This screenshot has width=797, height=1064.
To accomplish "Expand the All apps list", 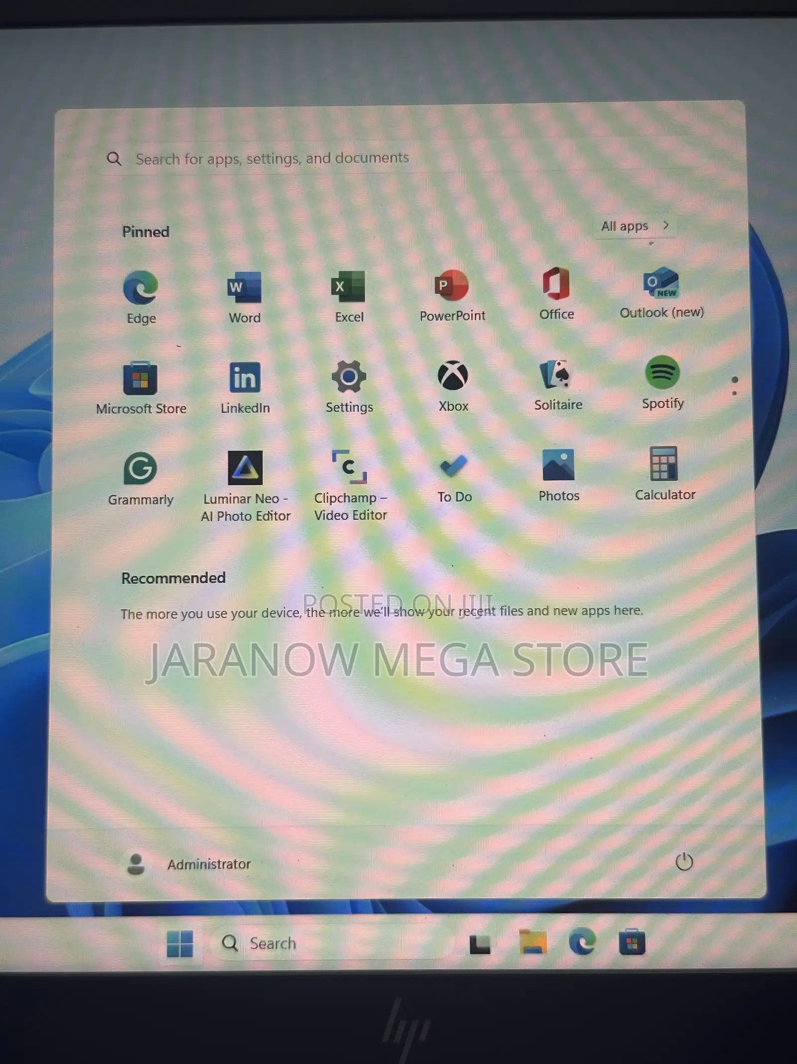I will [635, 226].
